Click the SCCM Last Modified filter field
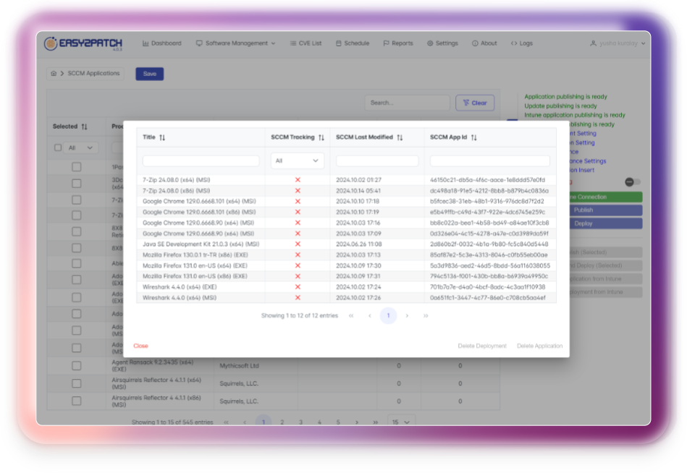The height and width of the screenshot is (473, 687). pos(376,161)
